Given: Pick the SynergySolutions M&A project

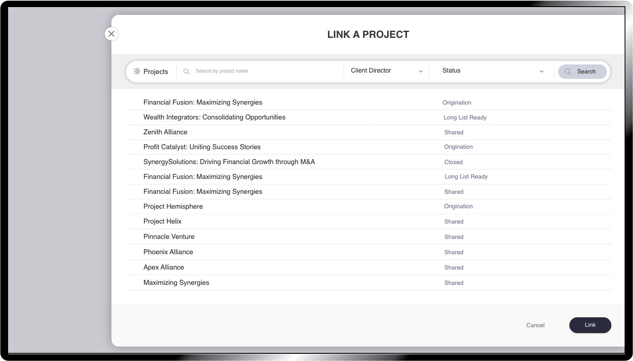Looking at the screenshot, I should (229, 162).
